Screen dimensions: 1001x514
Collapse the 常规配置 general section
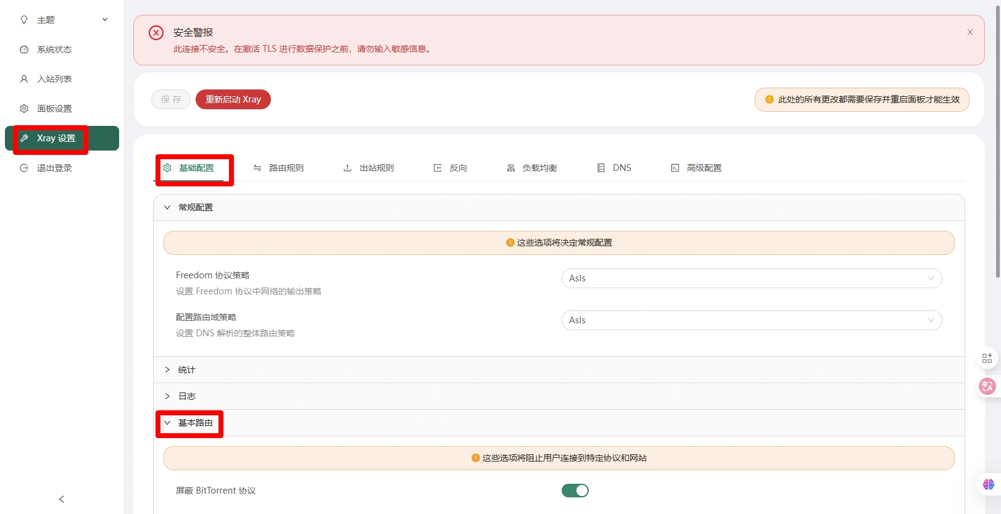click(195, 207)
